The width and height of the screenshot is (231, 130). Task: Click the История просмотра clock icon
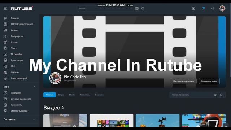(5, 99)
